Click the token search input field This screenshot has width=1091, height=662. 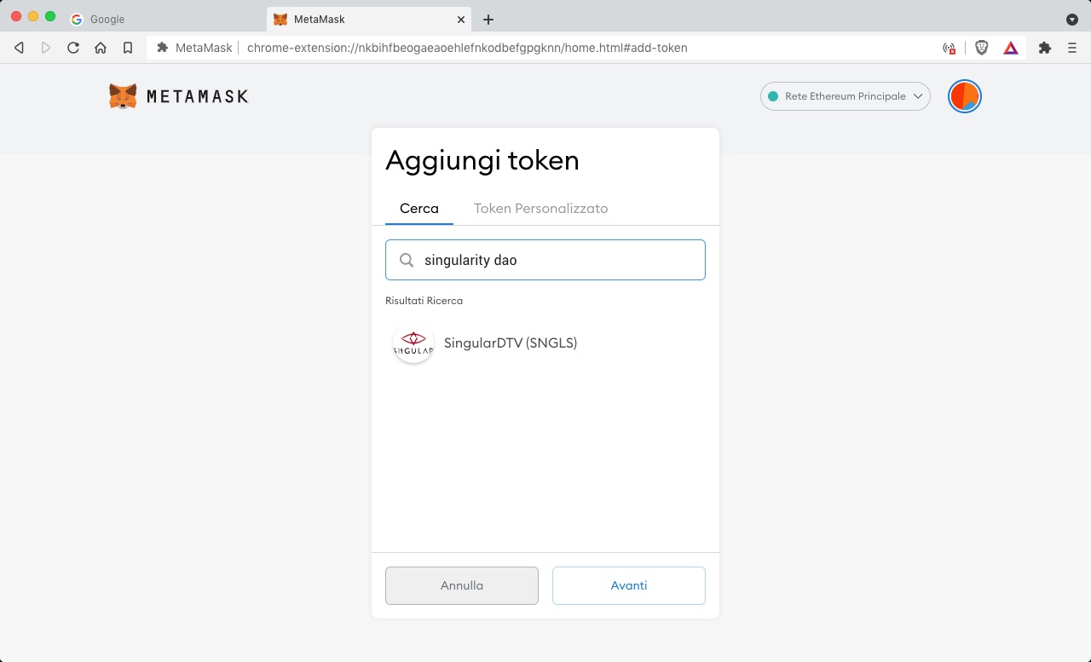[x=545, y=260]
